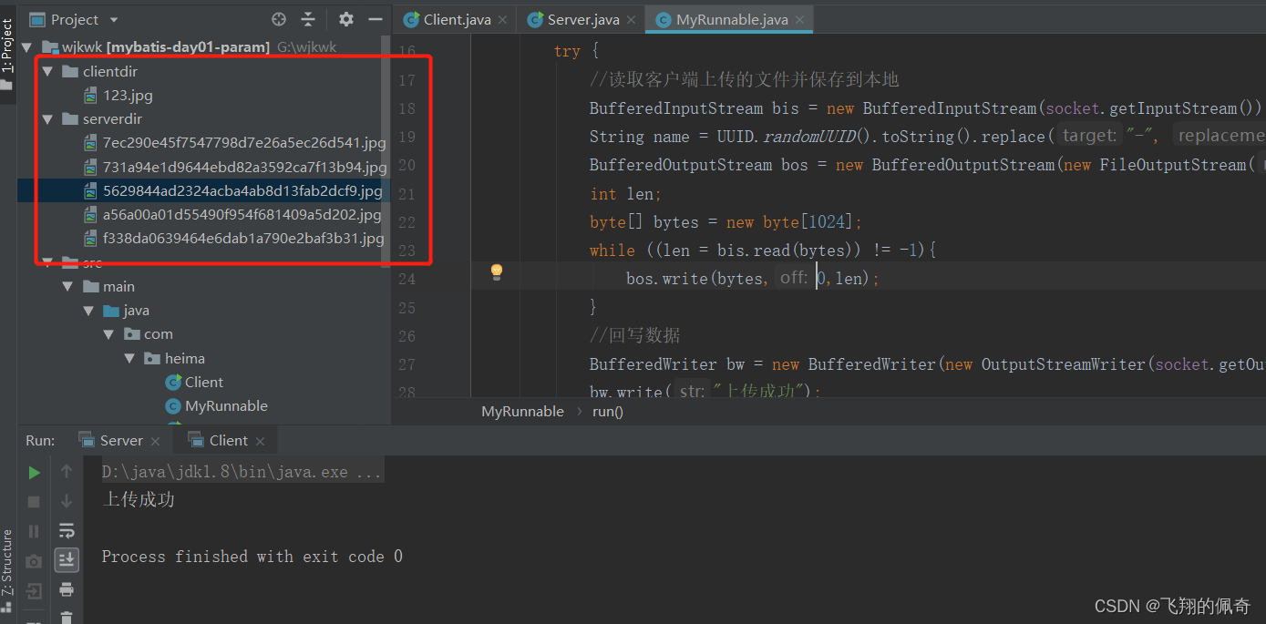1266x624 pixels.
Task: Click the com package in tree
Action: (149, 334)
